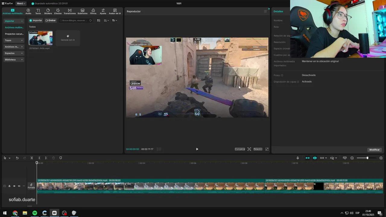Click the Modificar button
Viewport: 386px width, 217px height.
pyautogui.click(x=375, y=150)
